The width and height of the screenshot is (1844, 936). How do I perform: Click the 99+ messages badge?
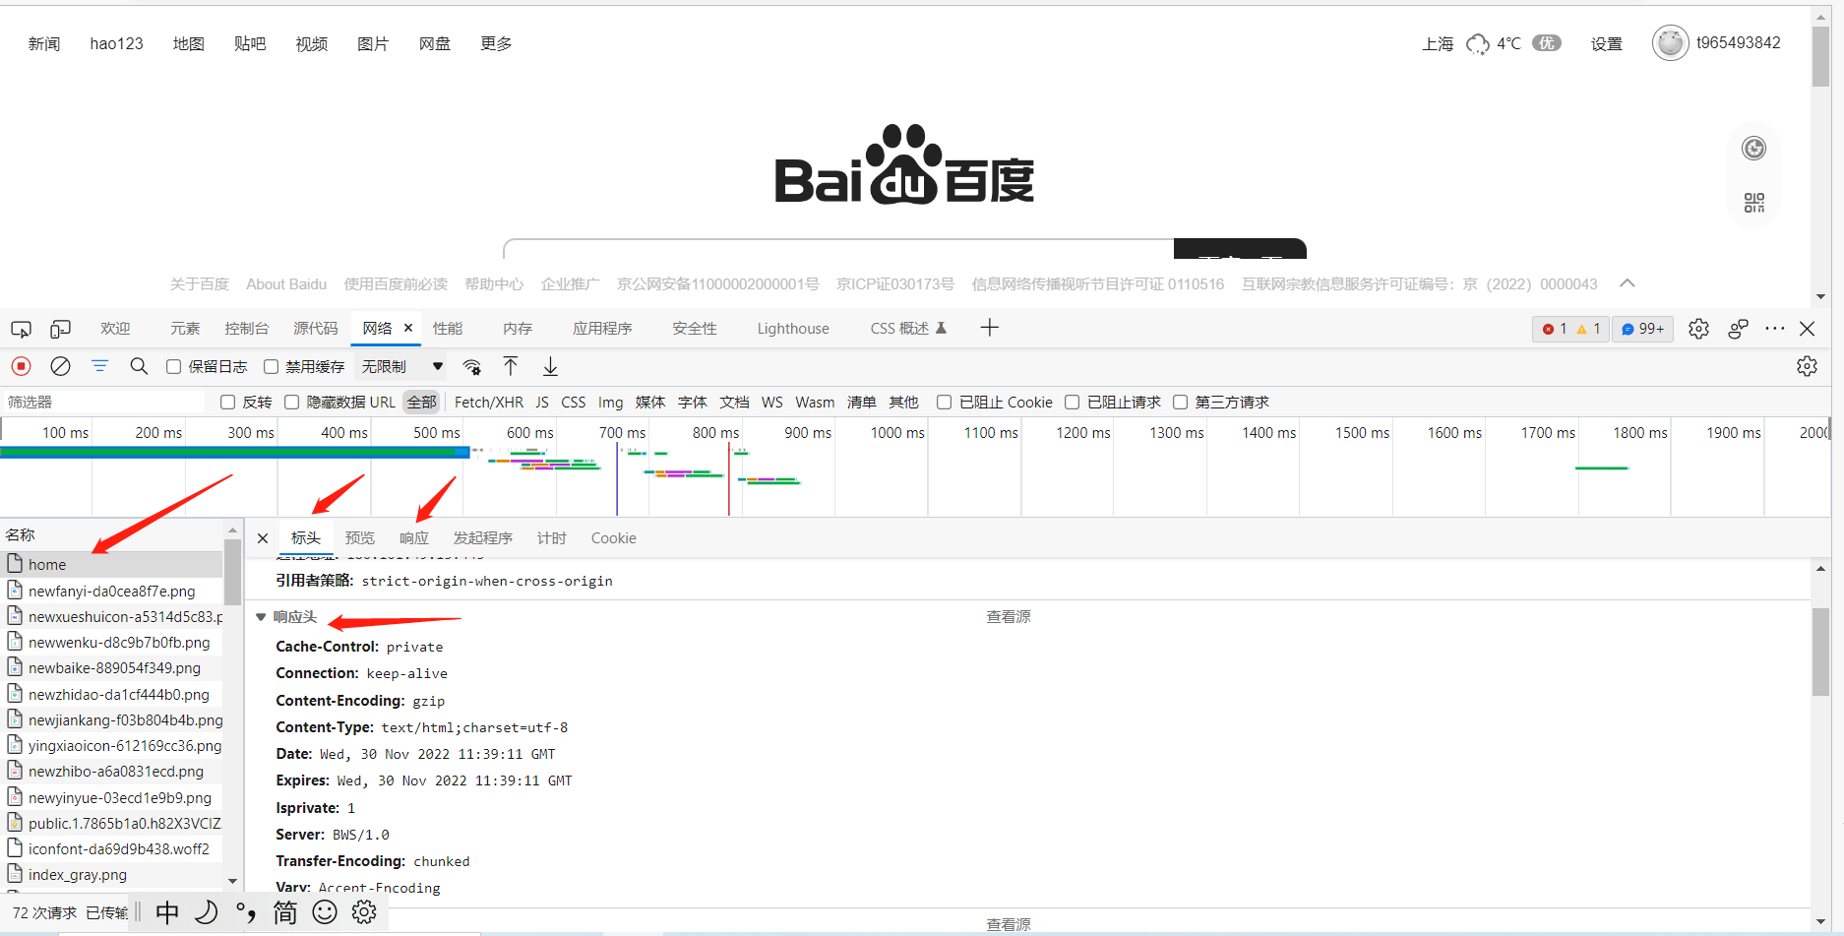pyautogui.click(x=1643, y=329)
